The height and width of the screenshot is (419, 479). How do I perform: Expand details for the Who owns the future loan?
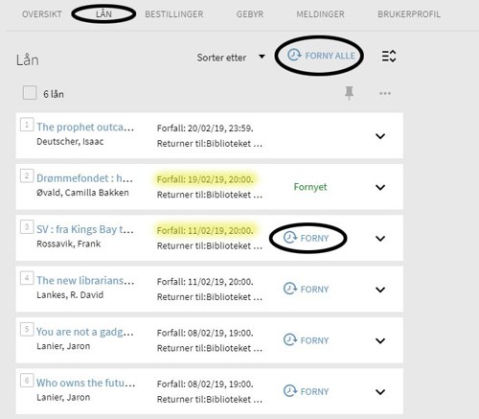pos(380,392)
